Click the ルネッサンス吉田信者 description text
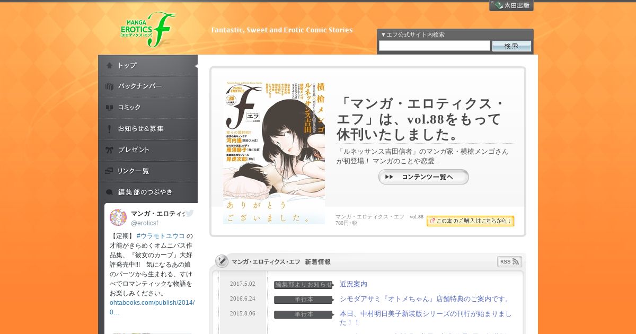The width and height of the screenshot is (636, 334). point(423,156)
